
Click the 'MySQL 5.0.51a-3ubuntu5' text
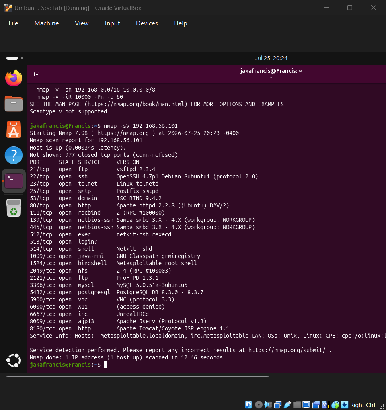tap(152, 285)
